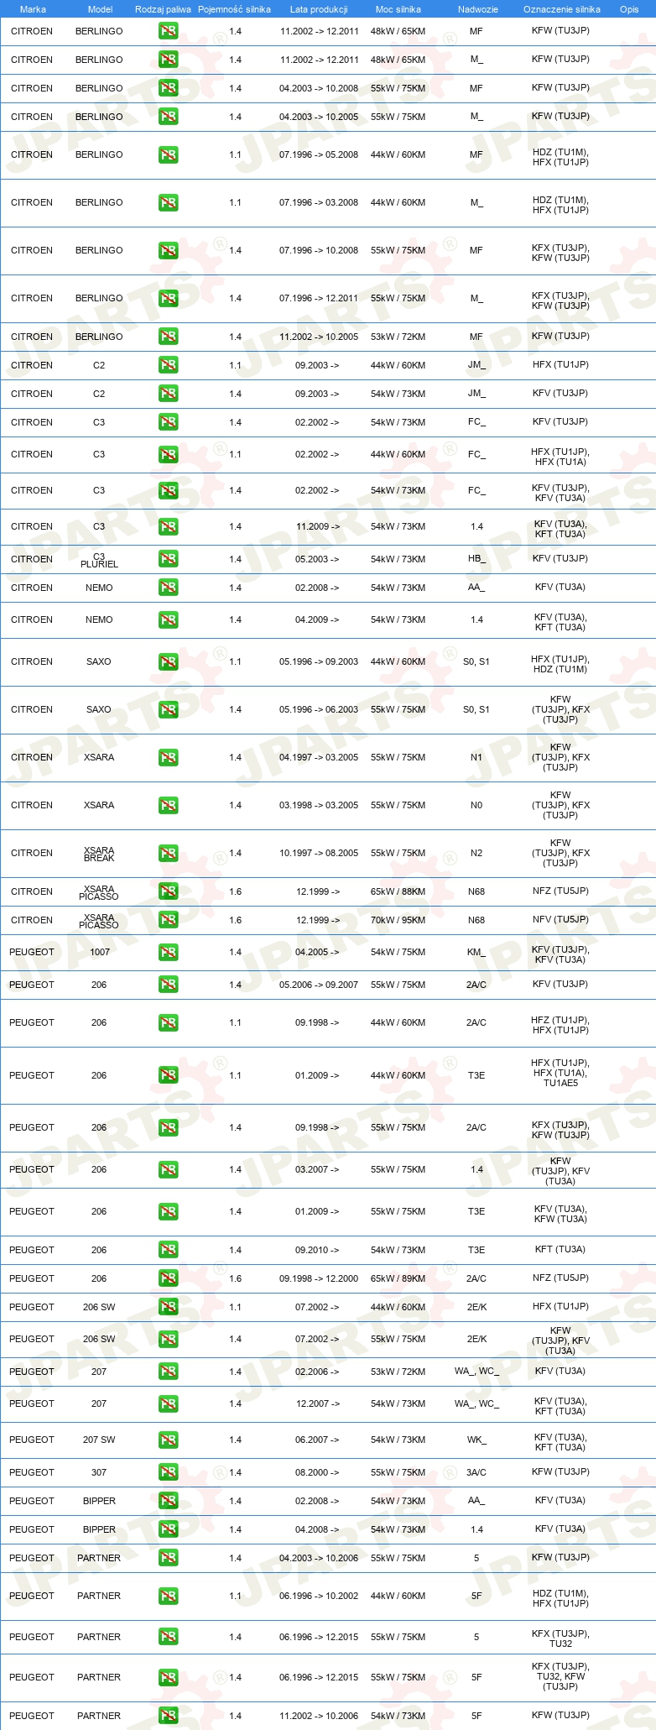Select the WK_ body code cell
Viewport: 656px width, 1730px height.
[476, 1440]
